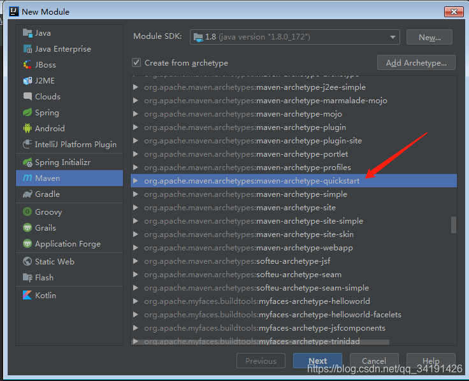
Task: Click the IntelliJ Platform Plugin icon
Action: [27, 144]
